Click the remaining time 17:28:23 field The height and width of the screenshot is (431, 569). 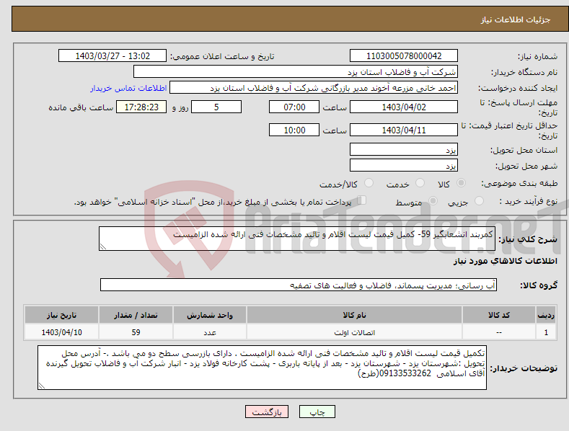click(x=141, y=107)
